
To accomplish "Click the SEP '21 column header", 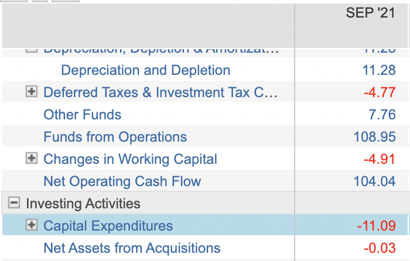I will click(370, 13).
